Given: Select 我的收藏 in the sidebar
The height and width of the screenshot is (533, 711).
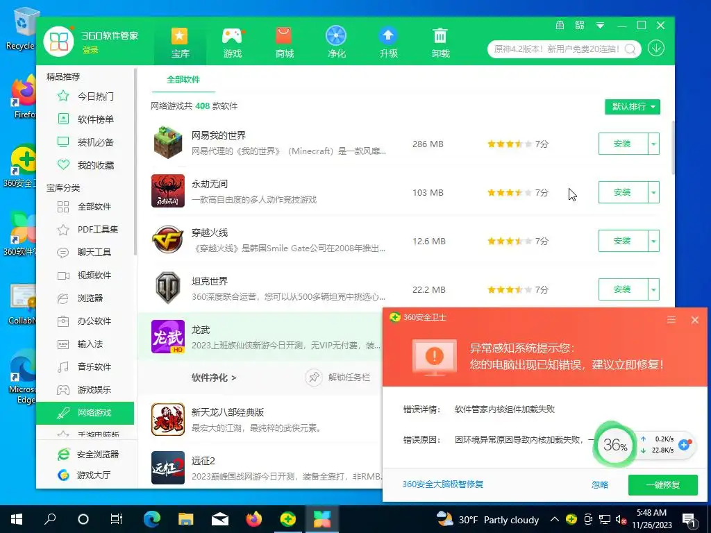Looking at the screenshot, I should 86,165.
